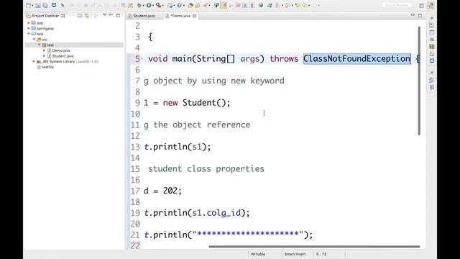Select the *Demo.java editor tab

point(180,16)
